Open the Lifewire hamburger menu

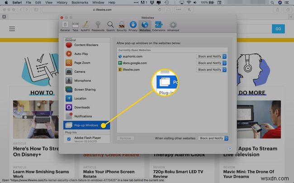tap(12, 29)
